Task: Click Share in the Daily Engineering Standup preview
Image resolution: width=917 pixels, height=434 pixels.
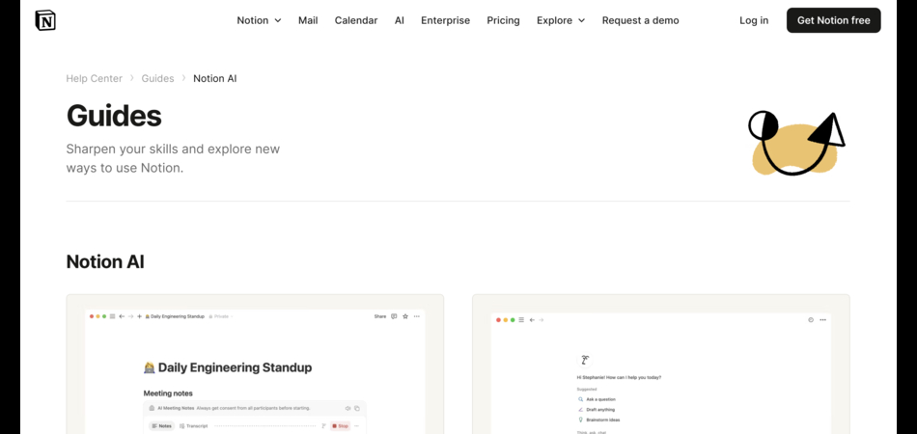Action: coord(380,316)
